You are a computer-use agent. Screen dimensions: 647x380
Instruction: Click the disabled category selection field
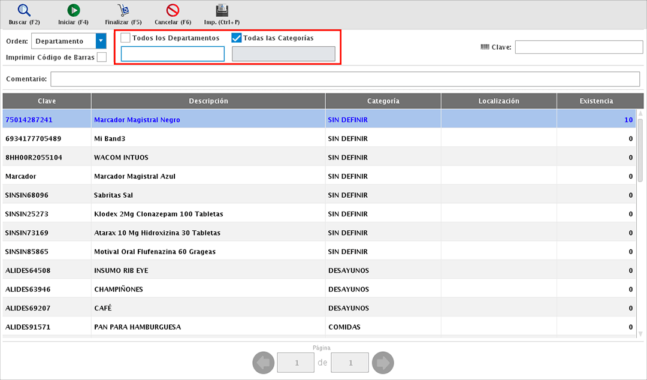283,54
